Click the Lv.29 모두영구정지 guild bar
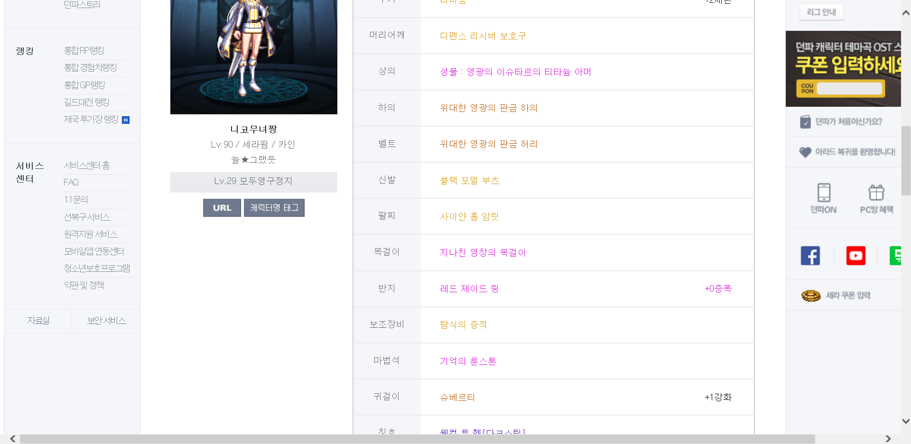911x444 pixels. coord(254,182)
